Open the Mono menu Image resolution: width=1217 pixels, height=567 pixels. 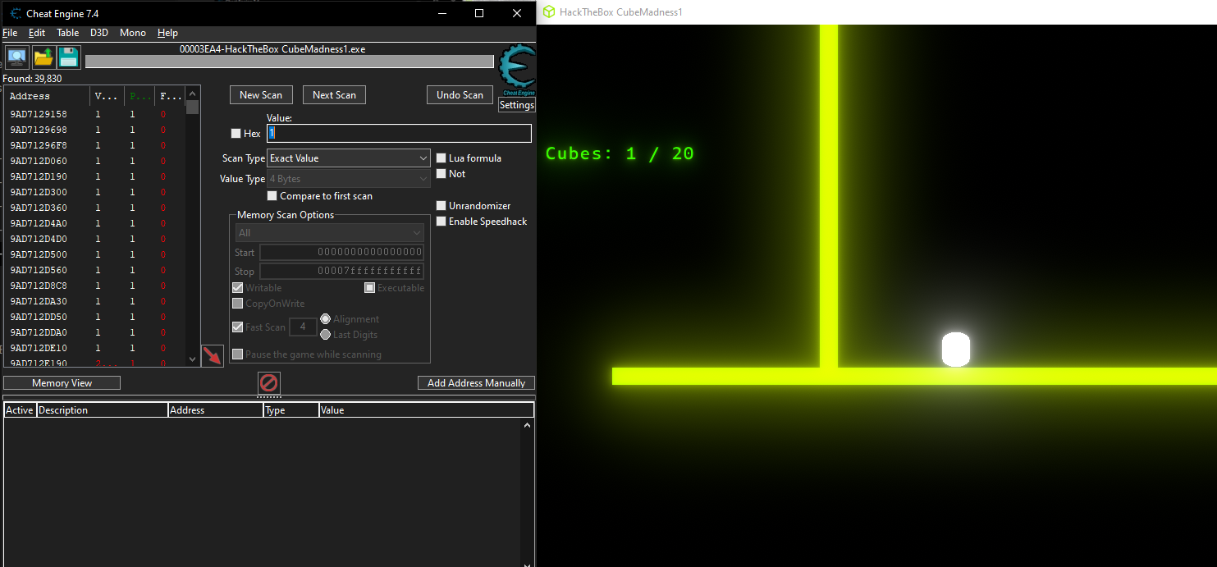point(133,33)
